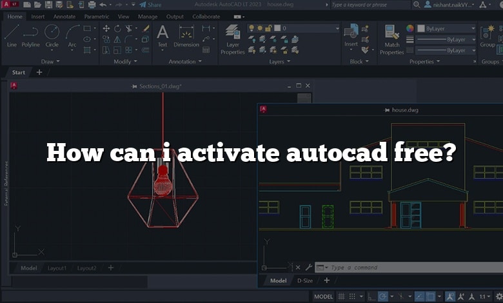This screenshot has height=303, width=503.
Task: Select the Stretch tool
Action: click(106, 50)
